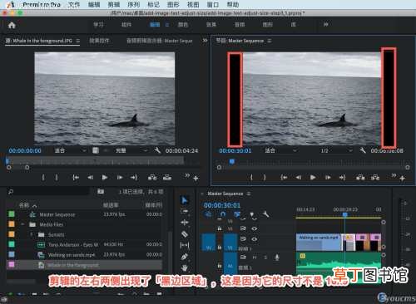Open Master Sequence timeline panel menu
Screen dimensions: 416x304
coord(249,194)
